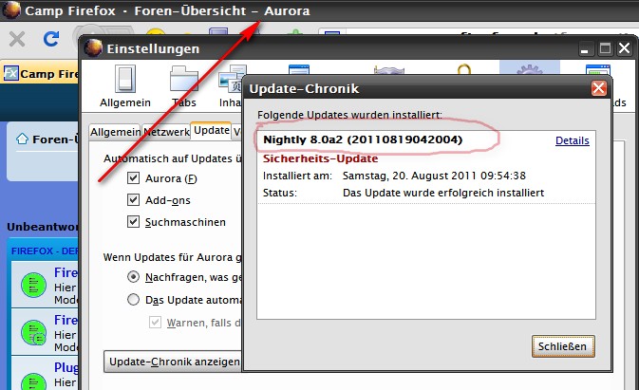Switch to the Netzwerk sub-tab
The image size is (639, 390).
pos(166,132)
